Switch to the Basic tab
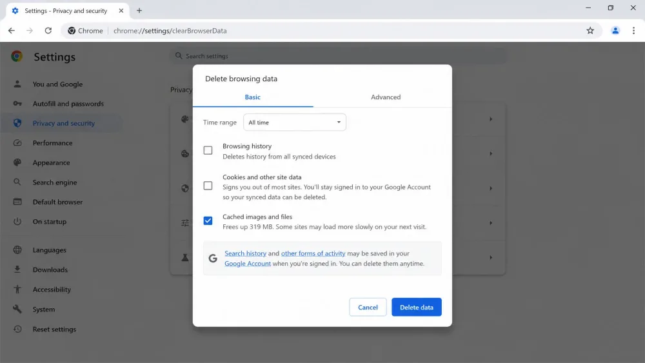 point(253,97)
